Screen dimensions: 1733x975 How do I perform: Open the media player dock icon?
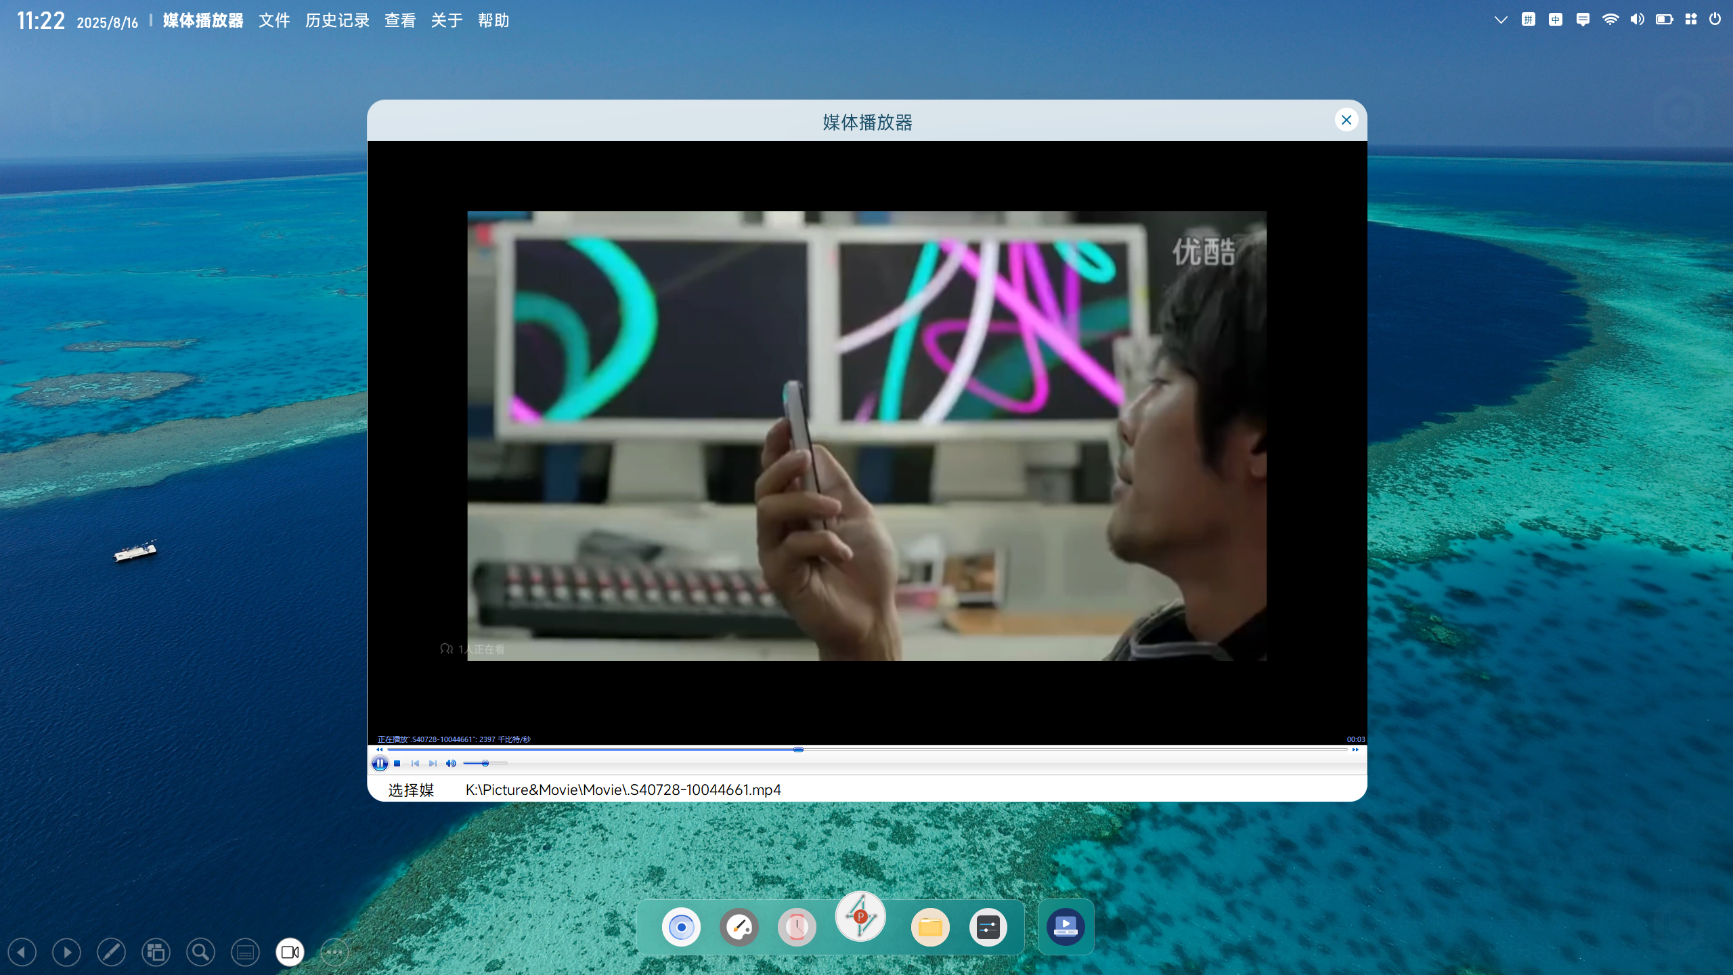click(x=1066, y=927)
